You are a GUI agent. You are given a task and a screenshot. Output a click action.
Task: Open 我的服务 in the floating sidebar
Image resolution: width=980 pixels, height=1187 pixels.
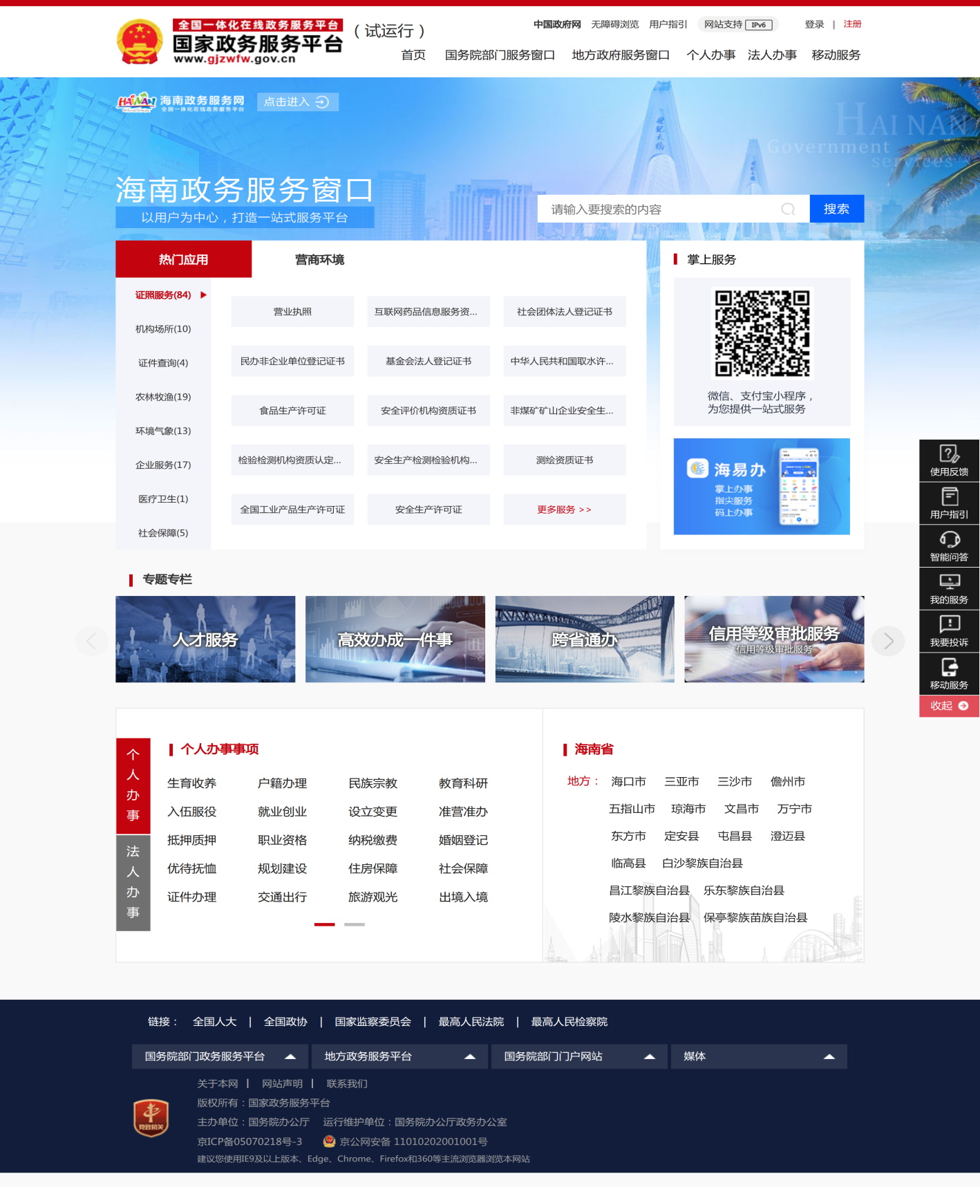[949, 589]
